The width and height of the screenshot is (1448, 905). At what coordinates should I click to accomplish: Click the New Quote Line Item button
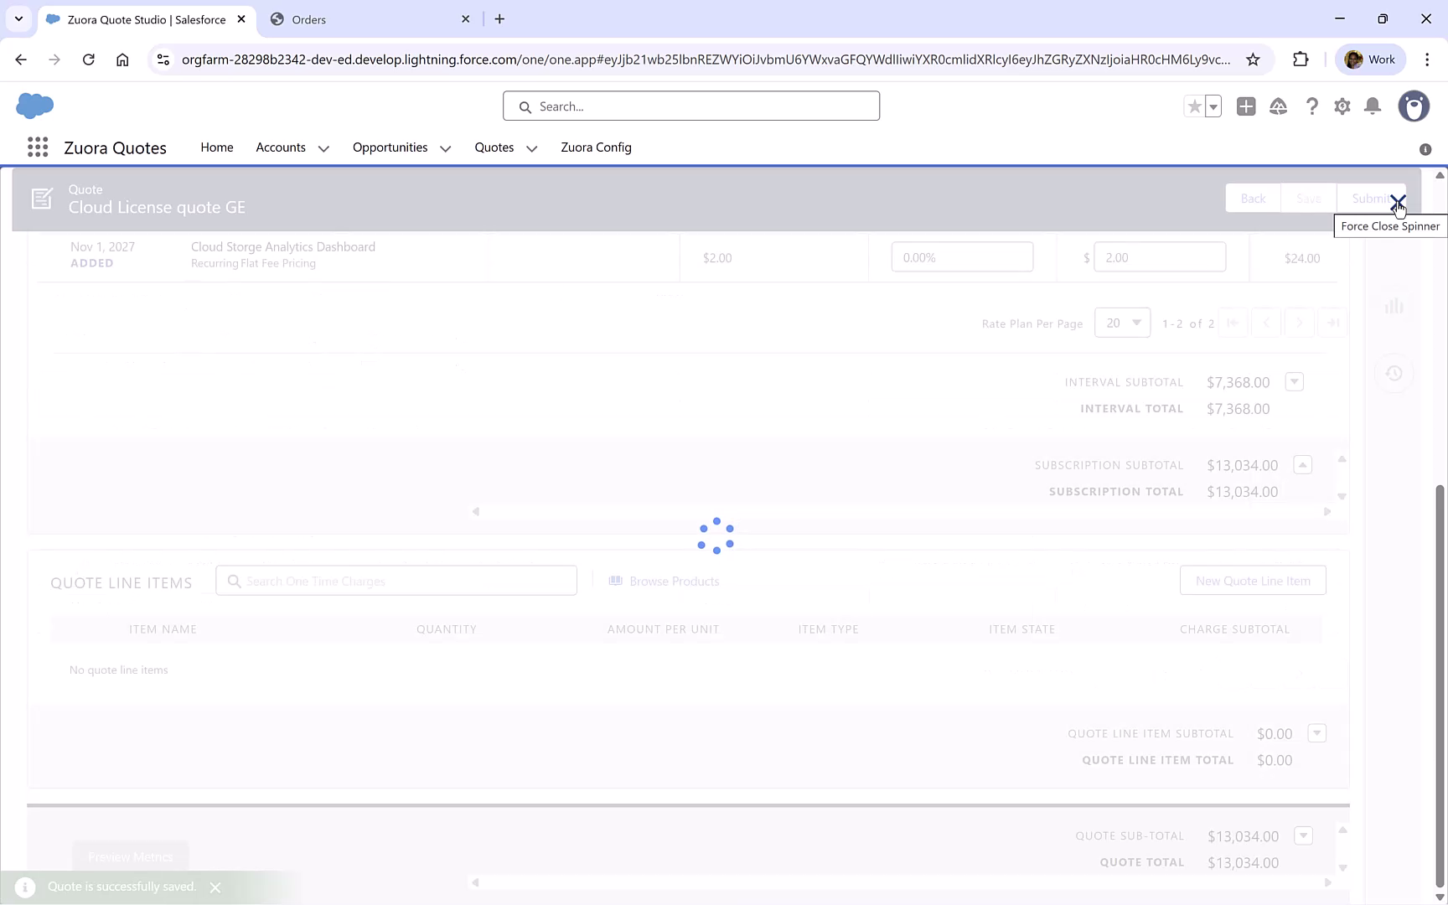[1253, 580]
